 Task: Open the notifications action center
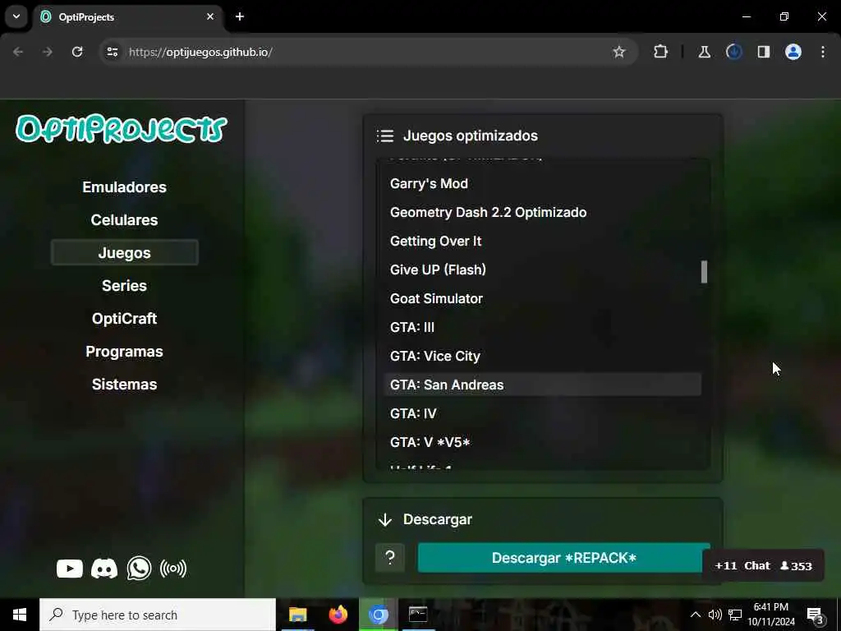[815, 616]
